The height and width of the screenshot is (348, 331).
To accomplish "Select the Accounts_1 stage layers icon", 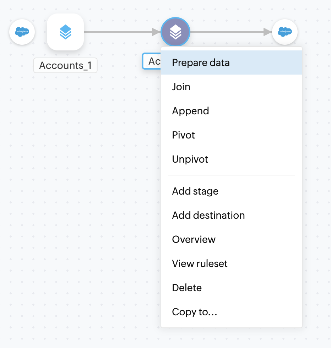I will click(65, 32).
